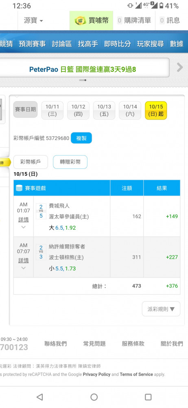Viewport: 188px width, 408px height.
Task: Select the 10/11 (三) date tab
Action: (x=52, y=110)
